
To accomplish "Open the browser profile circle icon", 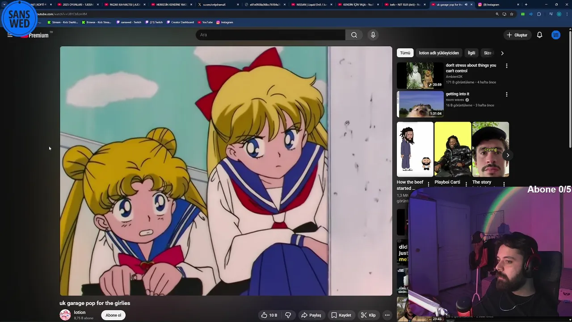I will pyautogui.click(x=559, y=14).
